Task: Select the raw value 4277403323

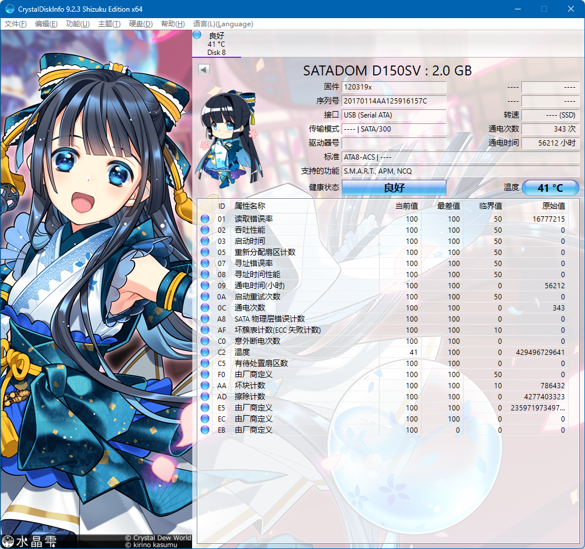Action: (x=544, y=397)
